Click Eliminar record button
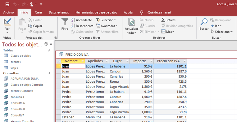This screenshot has width=237, height=122. pyautogui.click(x=148, y=32)
